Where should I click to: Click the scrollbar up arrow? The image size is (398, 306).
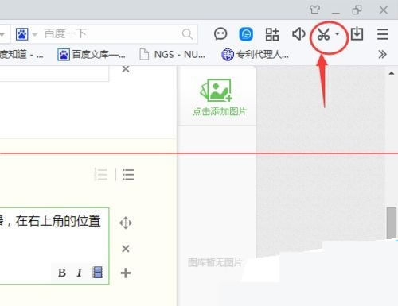click(x=392, y=73)
